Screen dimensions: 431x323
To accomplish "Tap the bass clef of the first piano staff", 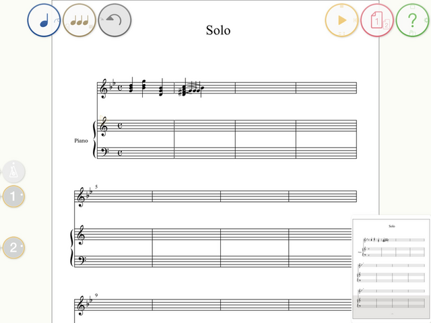I will point(104,152).
